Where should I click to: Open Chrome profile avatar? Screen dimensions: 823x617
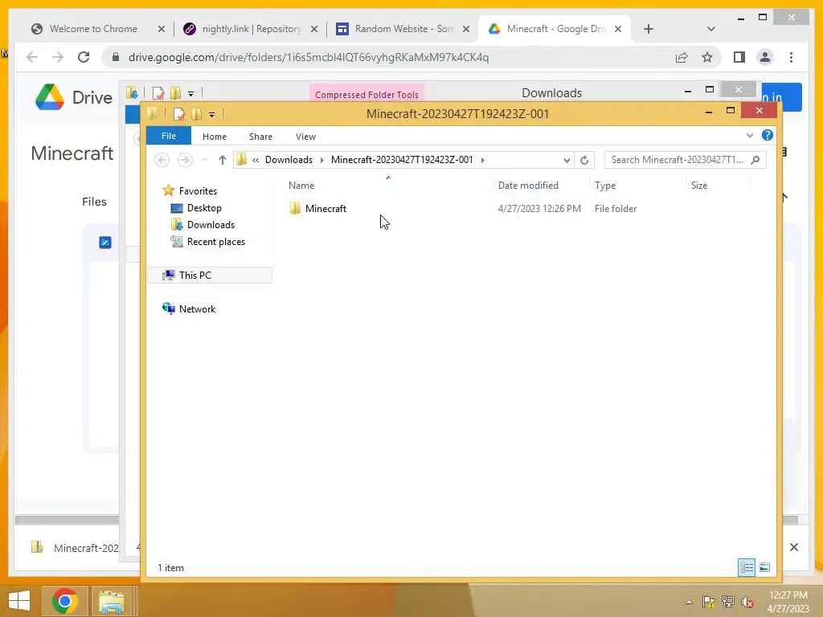[765, 57]
